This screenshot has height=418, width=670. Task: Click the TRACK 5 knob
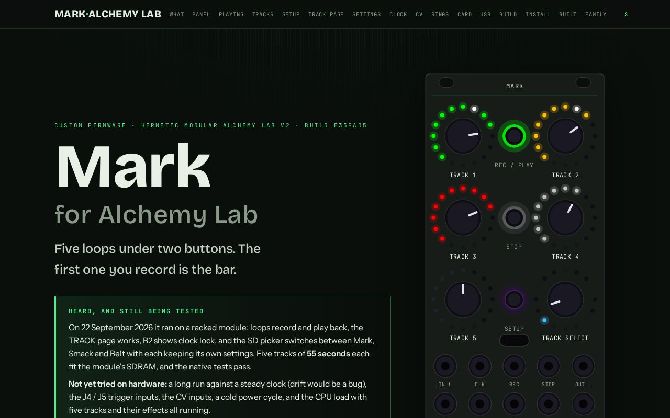(463, 299)
